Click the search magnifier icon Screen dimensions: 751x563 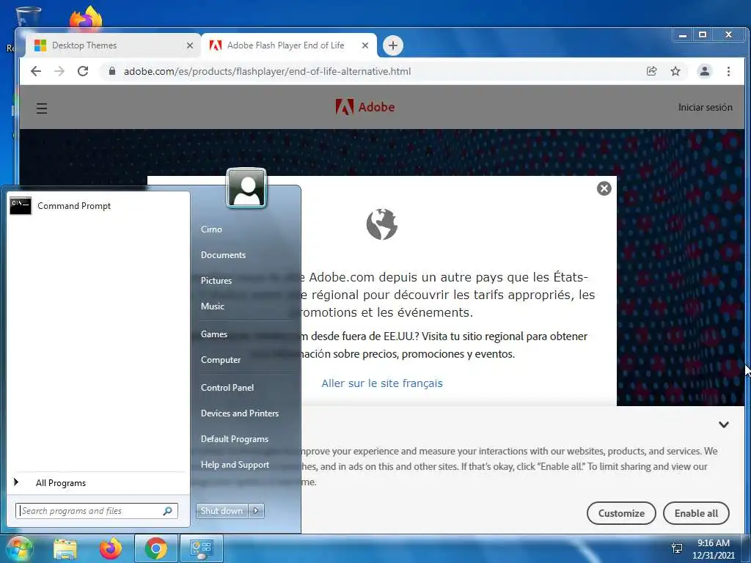(x=168, y=511)
